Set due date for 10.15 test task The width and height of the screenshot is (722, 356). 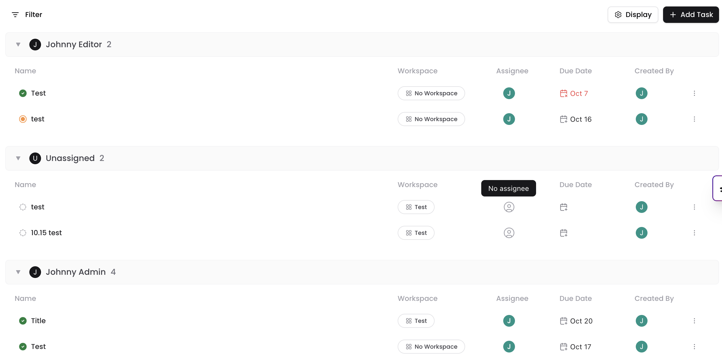(564, 233)
